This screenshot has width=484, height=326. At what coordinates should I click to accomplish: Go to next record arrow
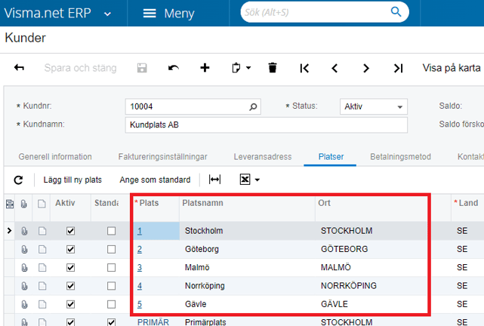point(366,68)
